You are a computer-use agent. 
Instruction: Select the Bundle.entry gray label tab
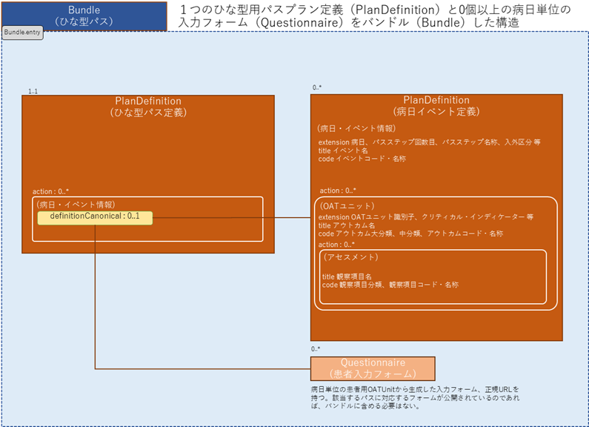coord(22,33)
